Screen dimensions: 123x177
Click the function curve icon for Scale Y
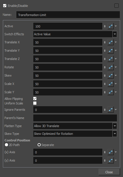coord(111,92)
